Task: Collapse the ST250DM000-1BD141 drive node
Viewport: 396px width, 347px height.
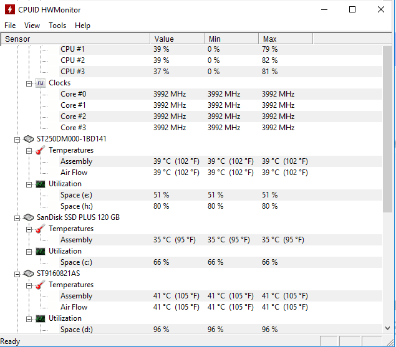Action: [x=17, y=140]
